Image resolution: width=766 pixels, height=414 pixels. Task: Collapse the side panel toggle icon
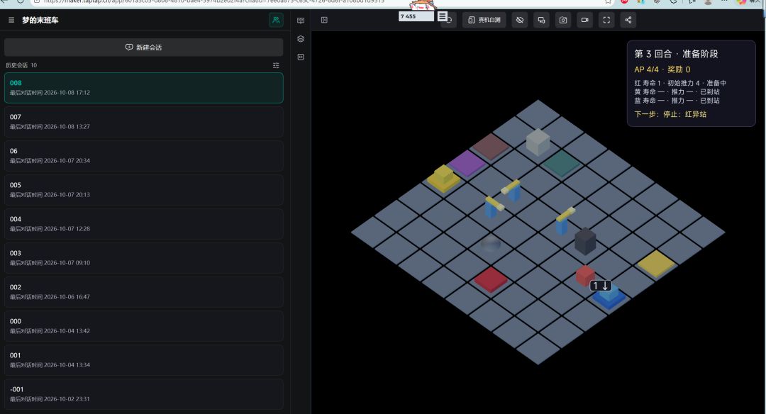coord(324,20)
